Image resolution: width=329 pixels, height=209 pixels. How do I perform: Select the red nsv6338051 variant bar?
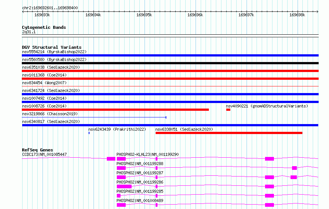[x=229, y=133]
